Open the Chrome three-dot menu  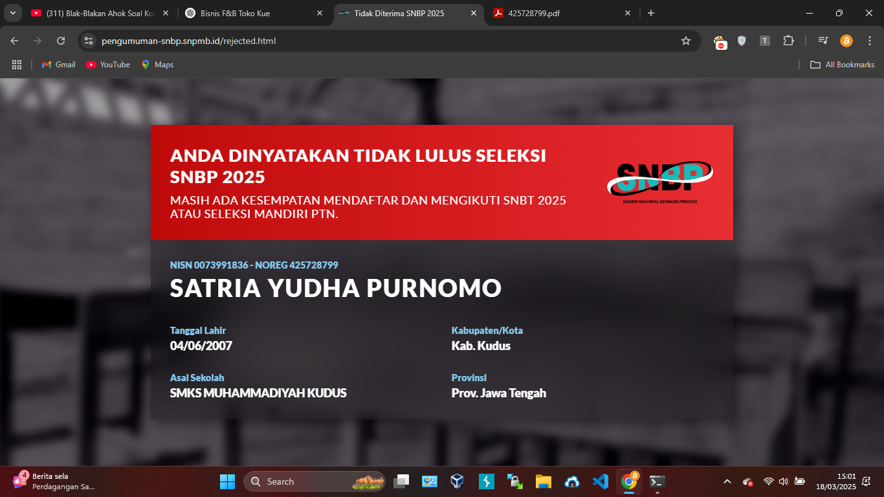[869, 41]
